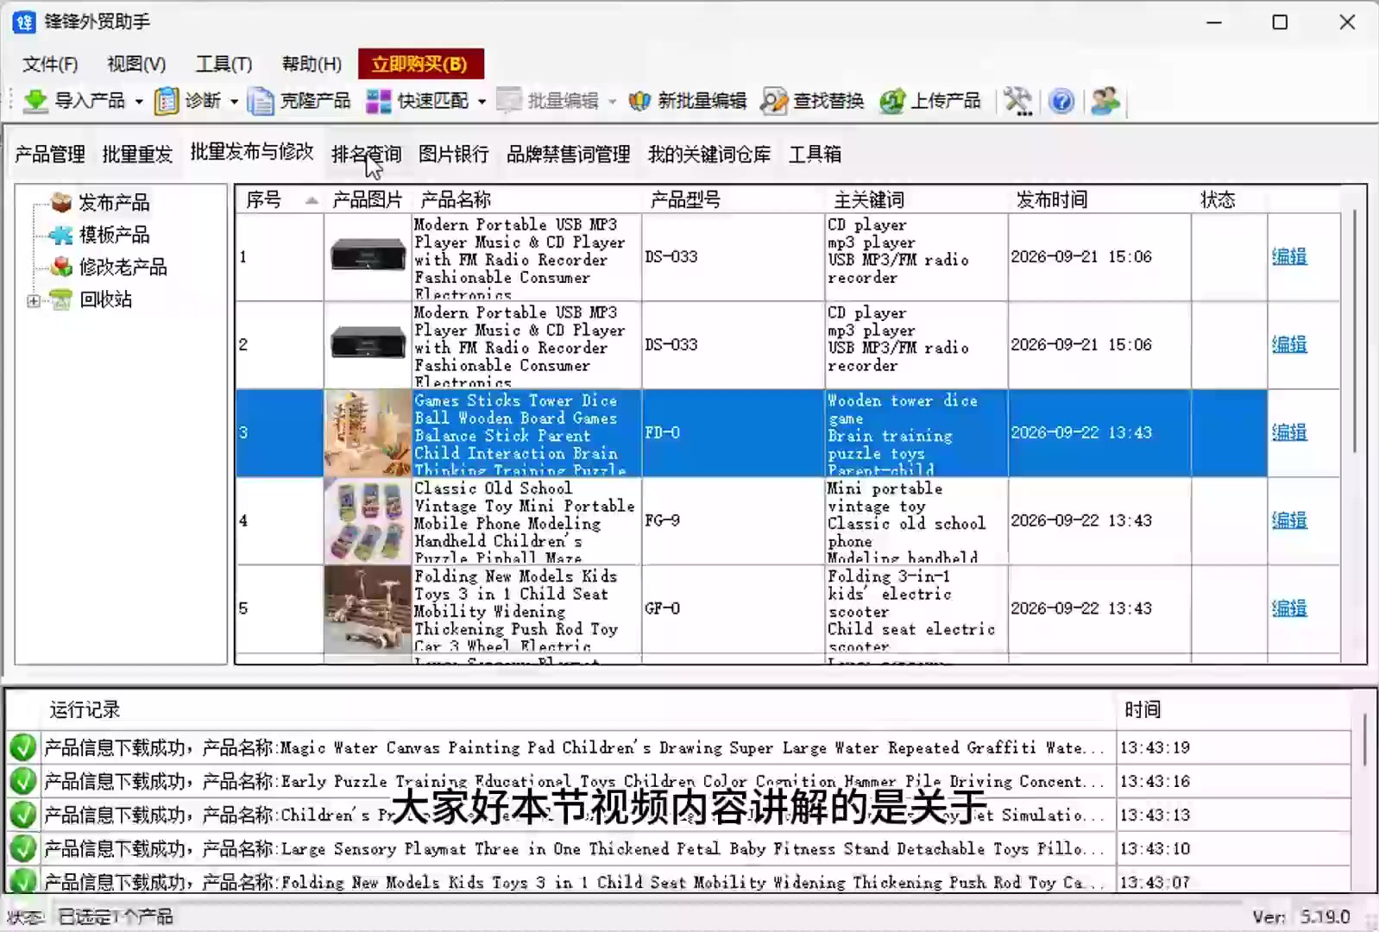Open the 文件(F) menu
1379x932 pixels.
[50, 64]
